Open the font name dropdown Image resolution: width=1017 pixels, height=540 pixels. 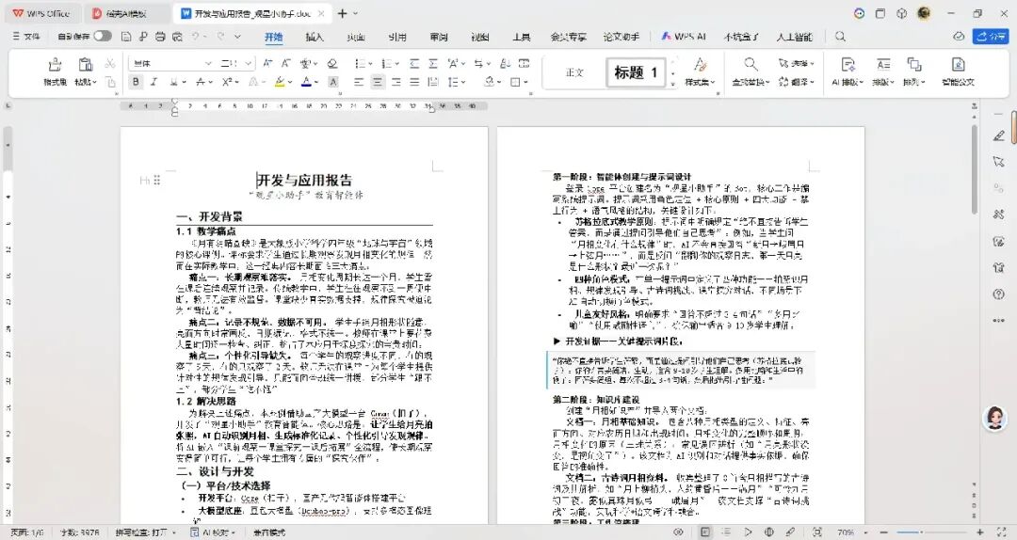(208, 64)
